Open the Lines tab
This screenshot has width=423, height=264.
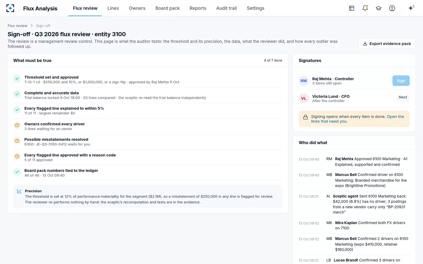point(113,8)
